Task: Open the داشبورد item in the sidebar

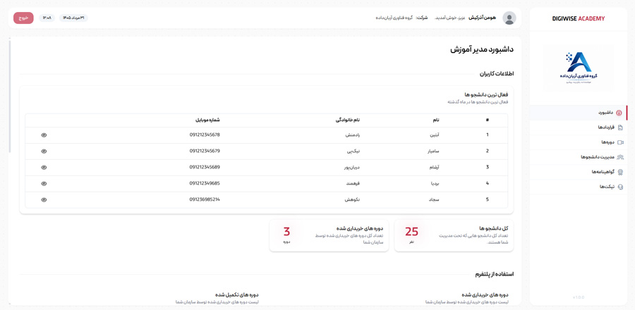Action: click(x=579, y=113)
